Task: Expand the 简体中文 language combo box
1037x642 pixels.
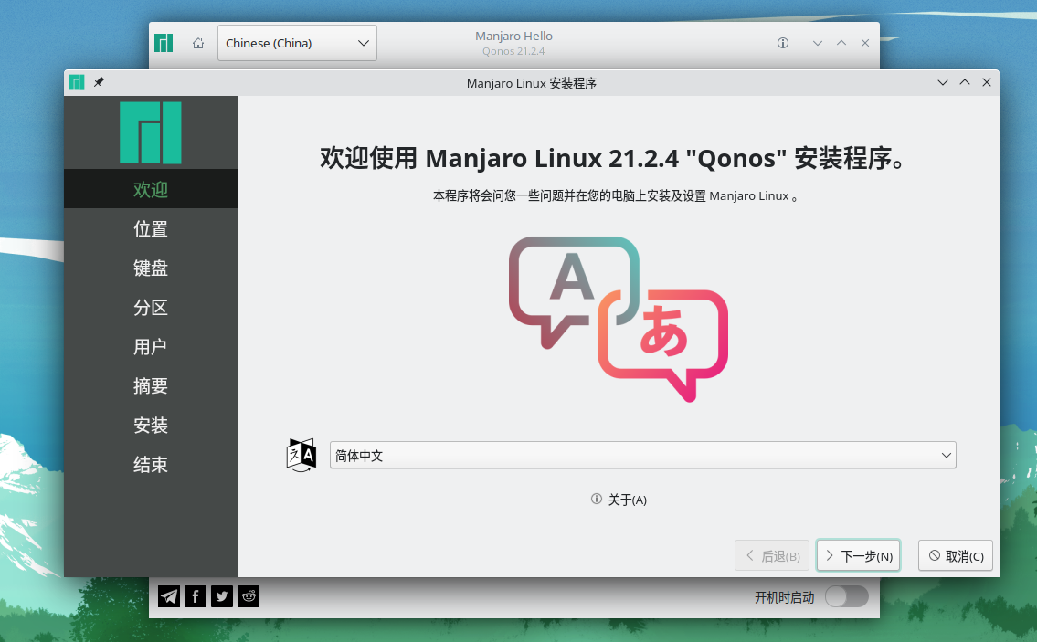Action: pos(643,455)
